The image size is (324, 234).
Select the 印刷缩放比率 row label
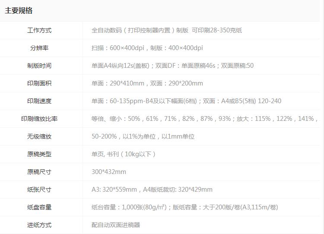pyautogui.click(x=39, y=119)
